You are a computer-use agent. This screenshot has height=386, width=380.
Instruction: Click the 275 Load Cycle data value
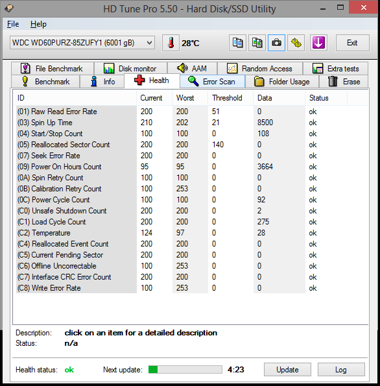(x=263, y=222)
